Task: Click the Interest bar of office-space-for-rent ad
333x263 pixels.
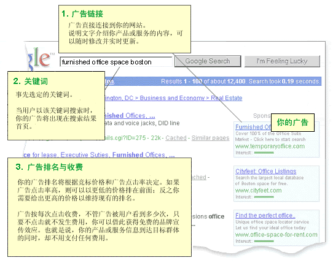Action: click(264, 241)
